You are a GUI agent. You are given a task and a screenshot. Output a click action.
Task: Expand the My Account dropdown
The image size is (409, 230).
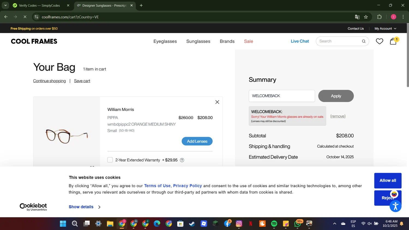click(385, 29)
